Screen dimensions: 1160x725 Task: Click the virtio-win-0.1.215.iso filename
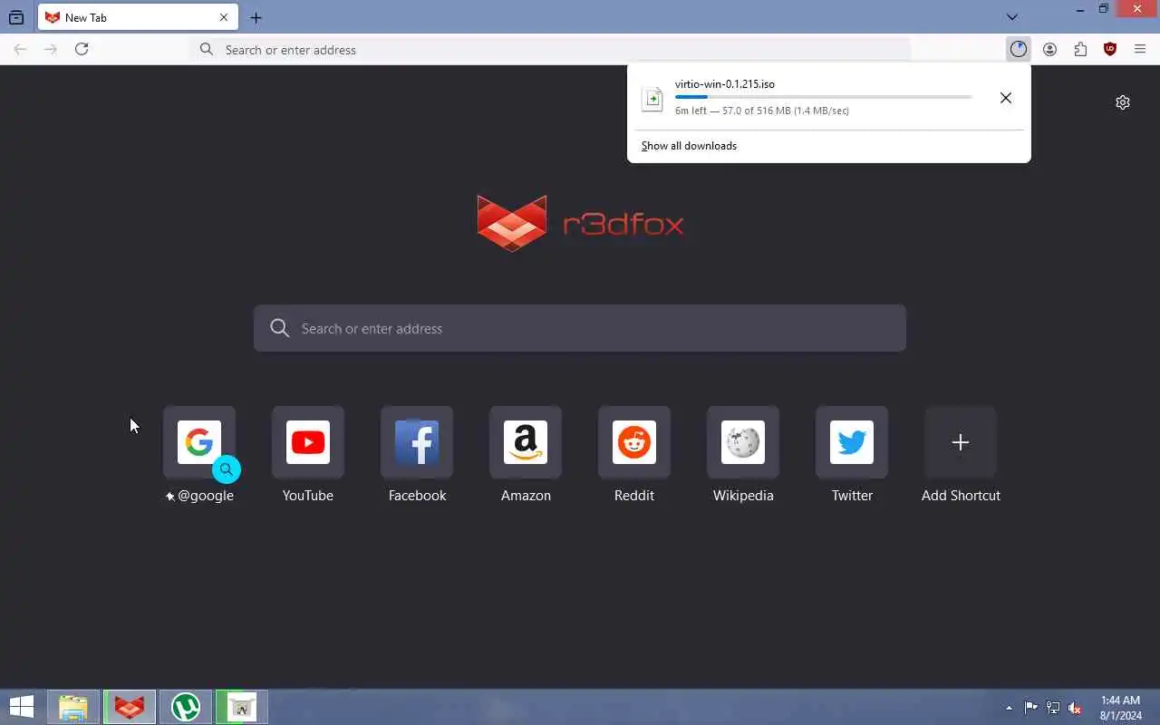(725, 84)
